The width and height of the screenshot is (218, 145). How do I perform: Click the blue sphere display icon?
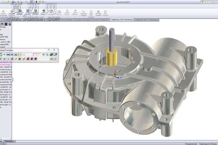5,59
